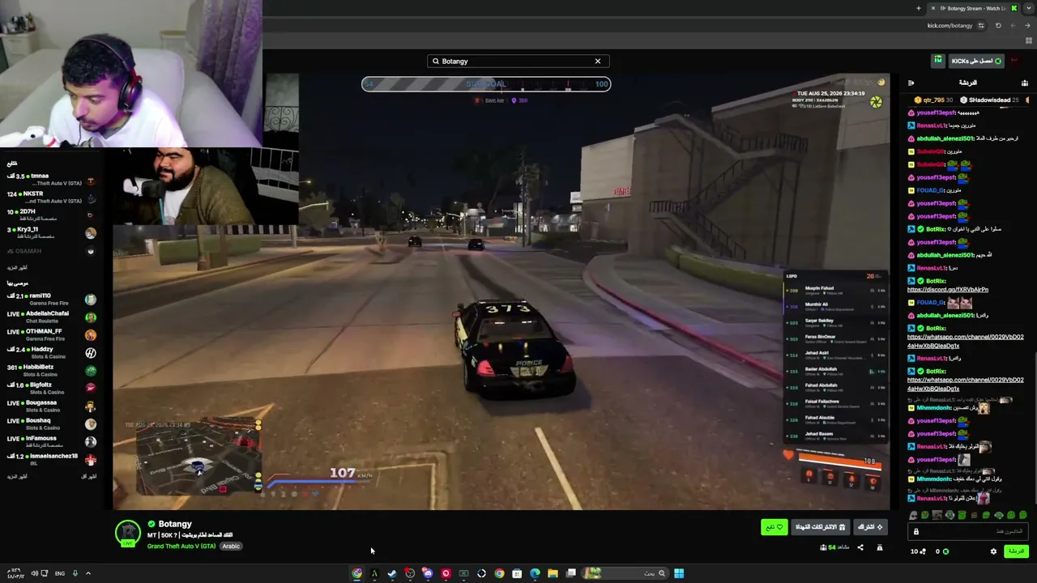Open the chat leaderboard icon
The image size is (1037, 583).
point(1025,83)
